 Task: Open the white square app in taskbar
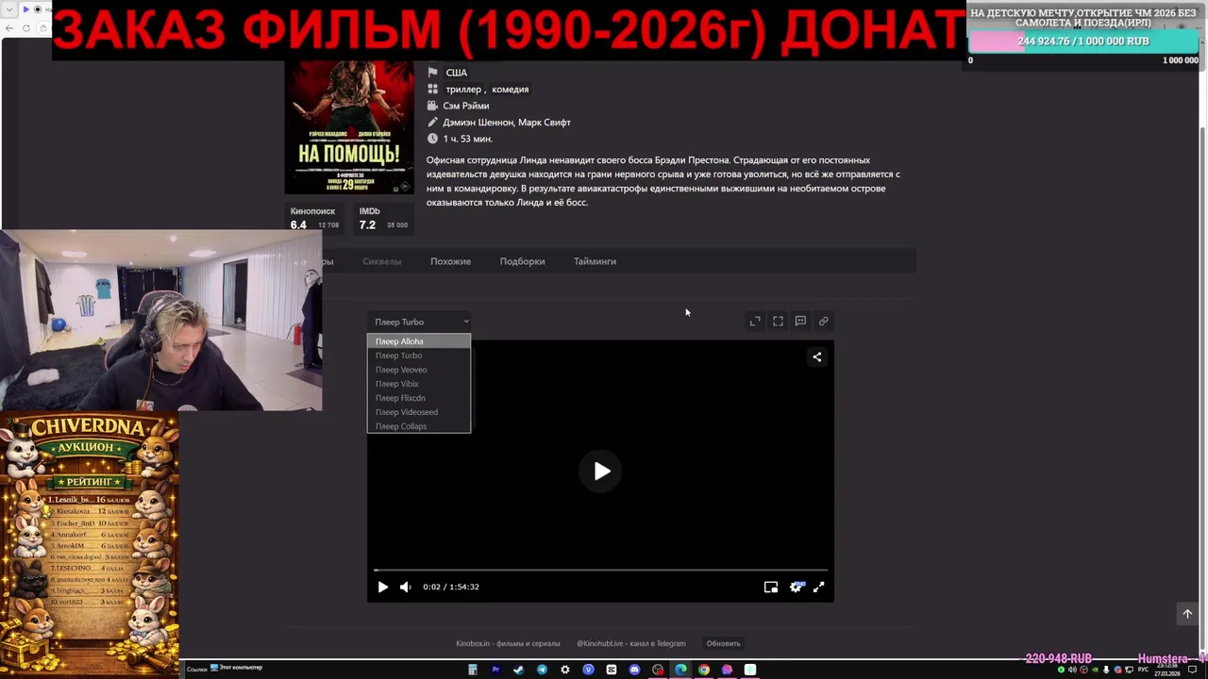pyautogui.click(x=750, y=670)
